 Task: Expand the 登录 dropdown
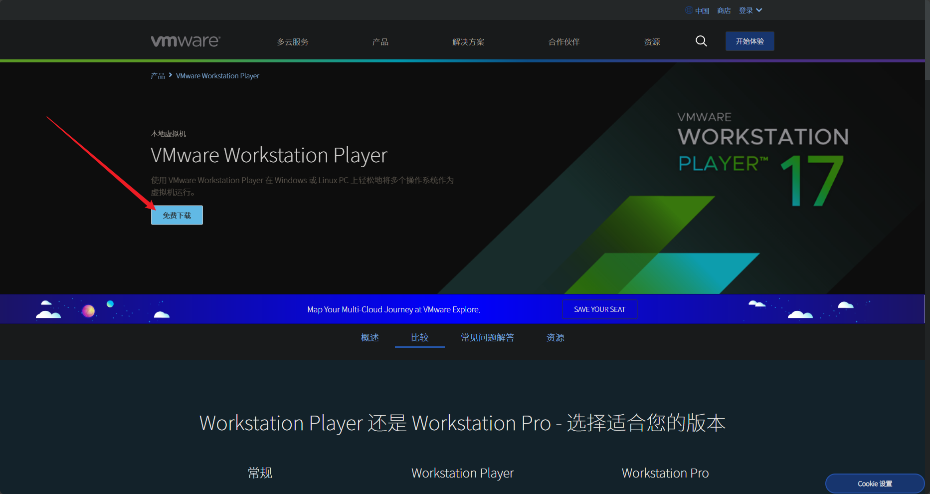750,10
